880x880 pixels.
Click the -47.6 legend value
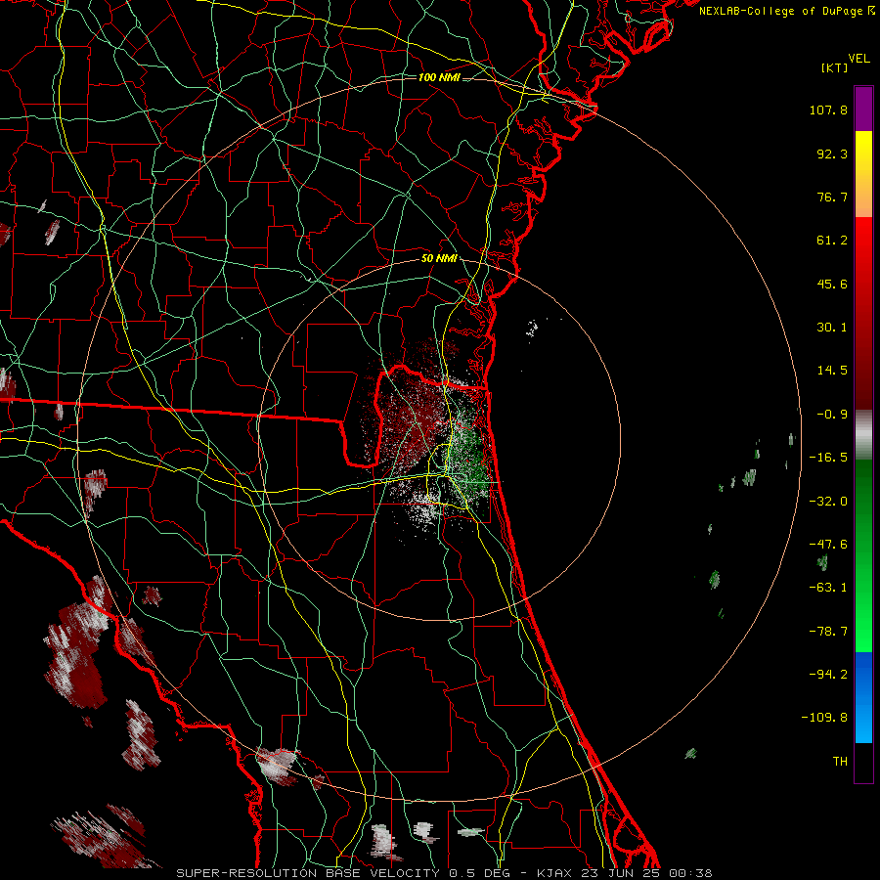828,545
